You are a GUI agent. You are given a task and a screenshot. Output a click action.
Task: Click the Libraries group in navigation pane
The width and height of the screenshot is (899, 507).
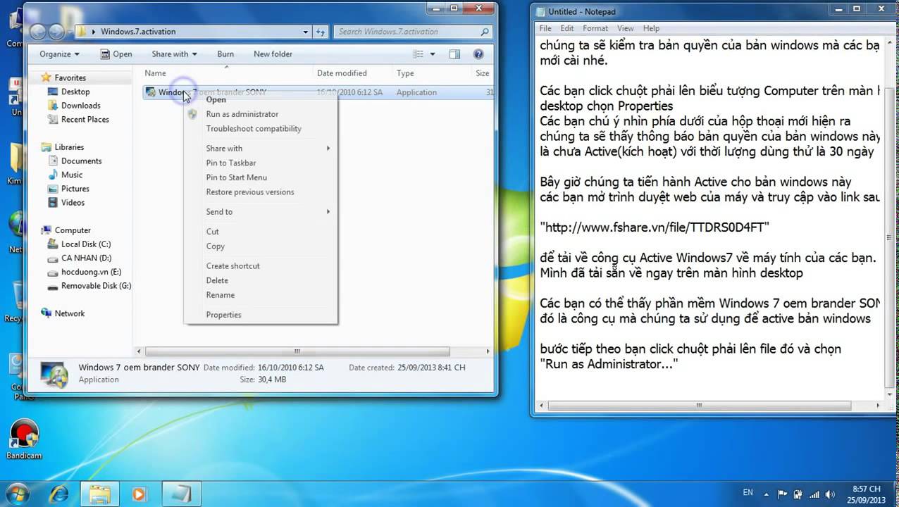point(69,147)
